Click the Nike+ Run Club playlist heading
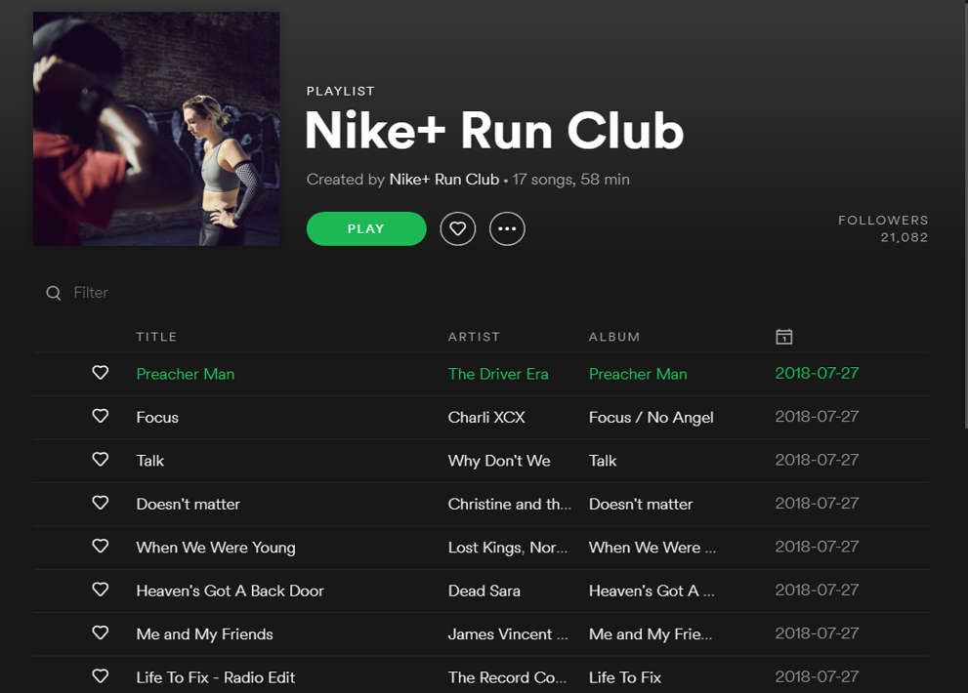Screen dimensions: 968x693 click(x=494, y=131)
